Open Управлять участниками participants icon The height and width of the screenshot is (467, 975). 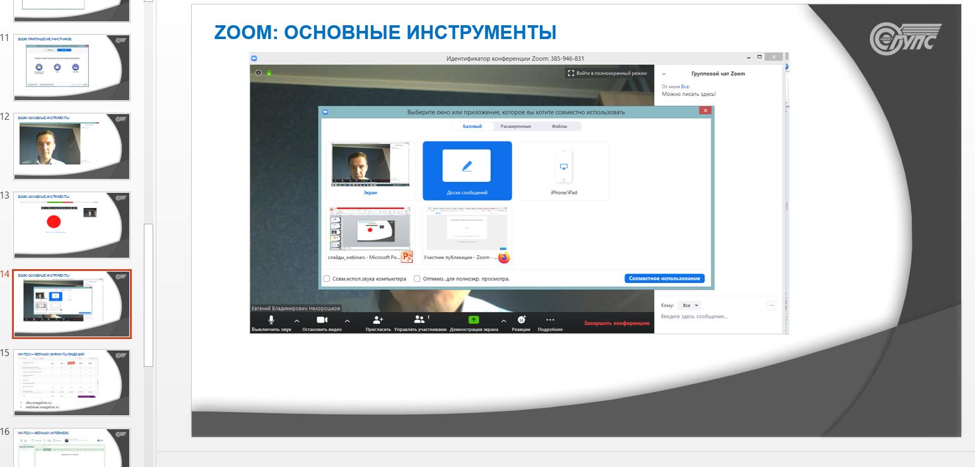[419, 320]
